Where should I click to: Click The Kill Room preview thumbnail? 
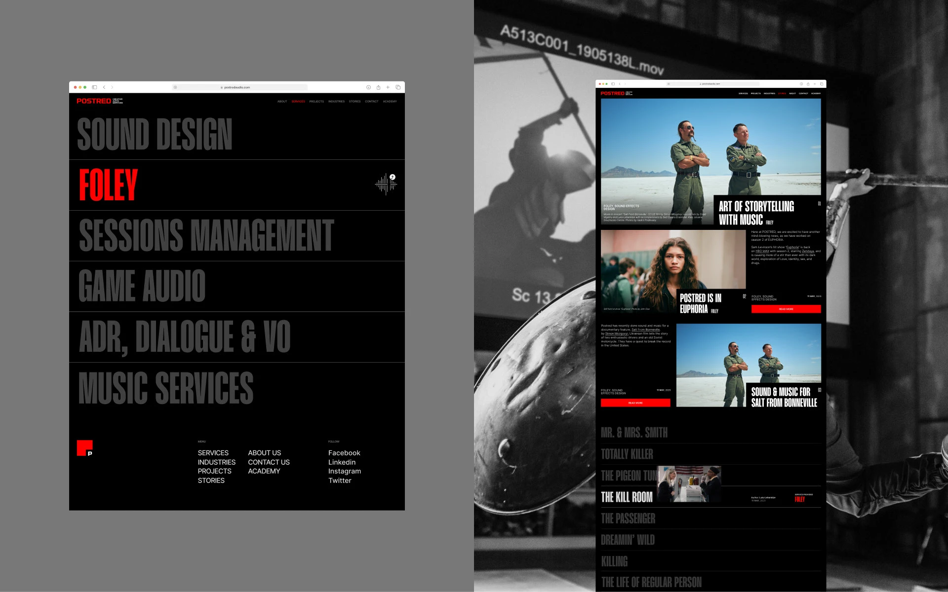point(689,484)
